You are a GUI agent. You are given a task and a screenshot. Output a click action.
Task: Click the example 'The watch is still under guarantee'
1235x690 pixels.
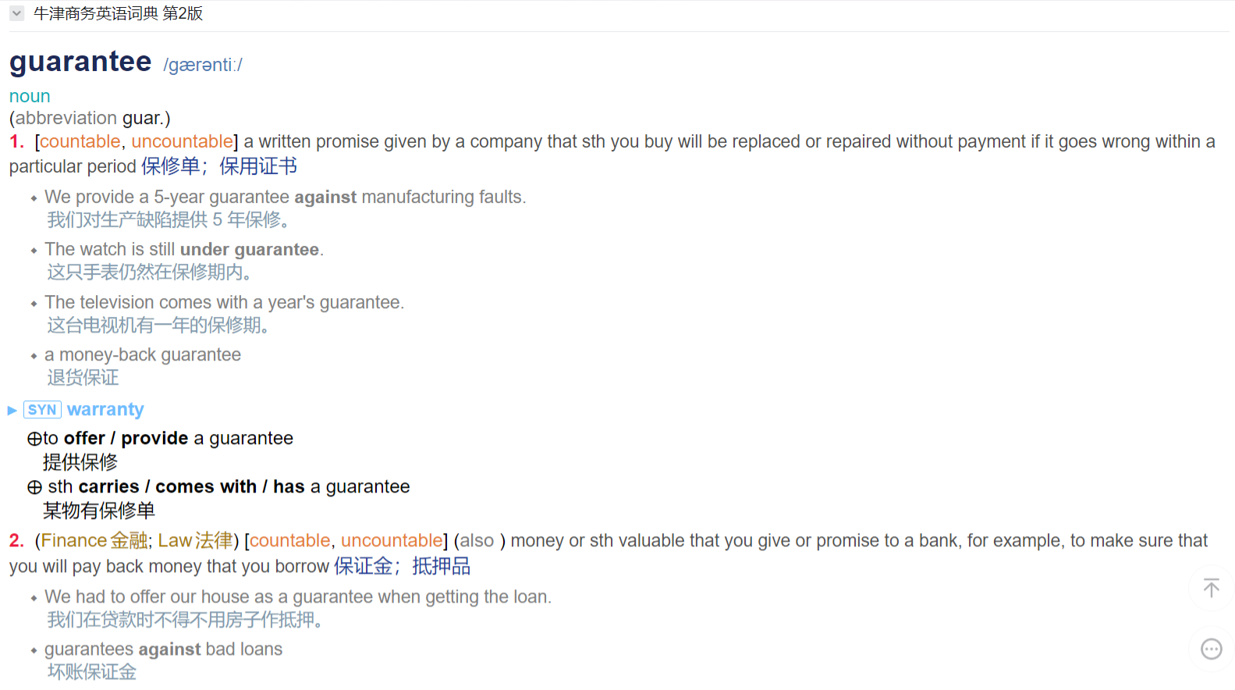183,249
